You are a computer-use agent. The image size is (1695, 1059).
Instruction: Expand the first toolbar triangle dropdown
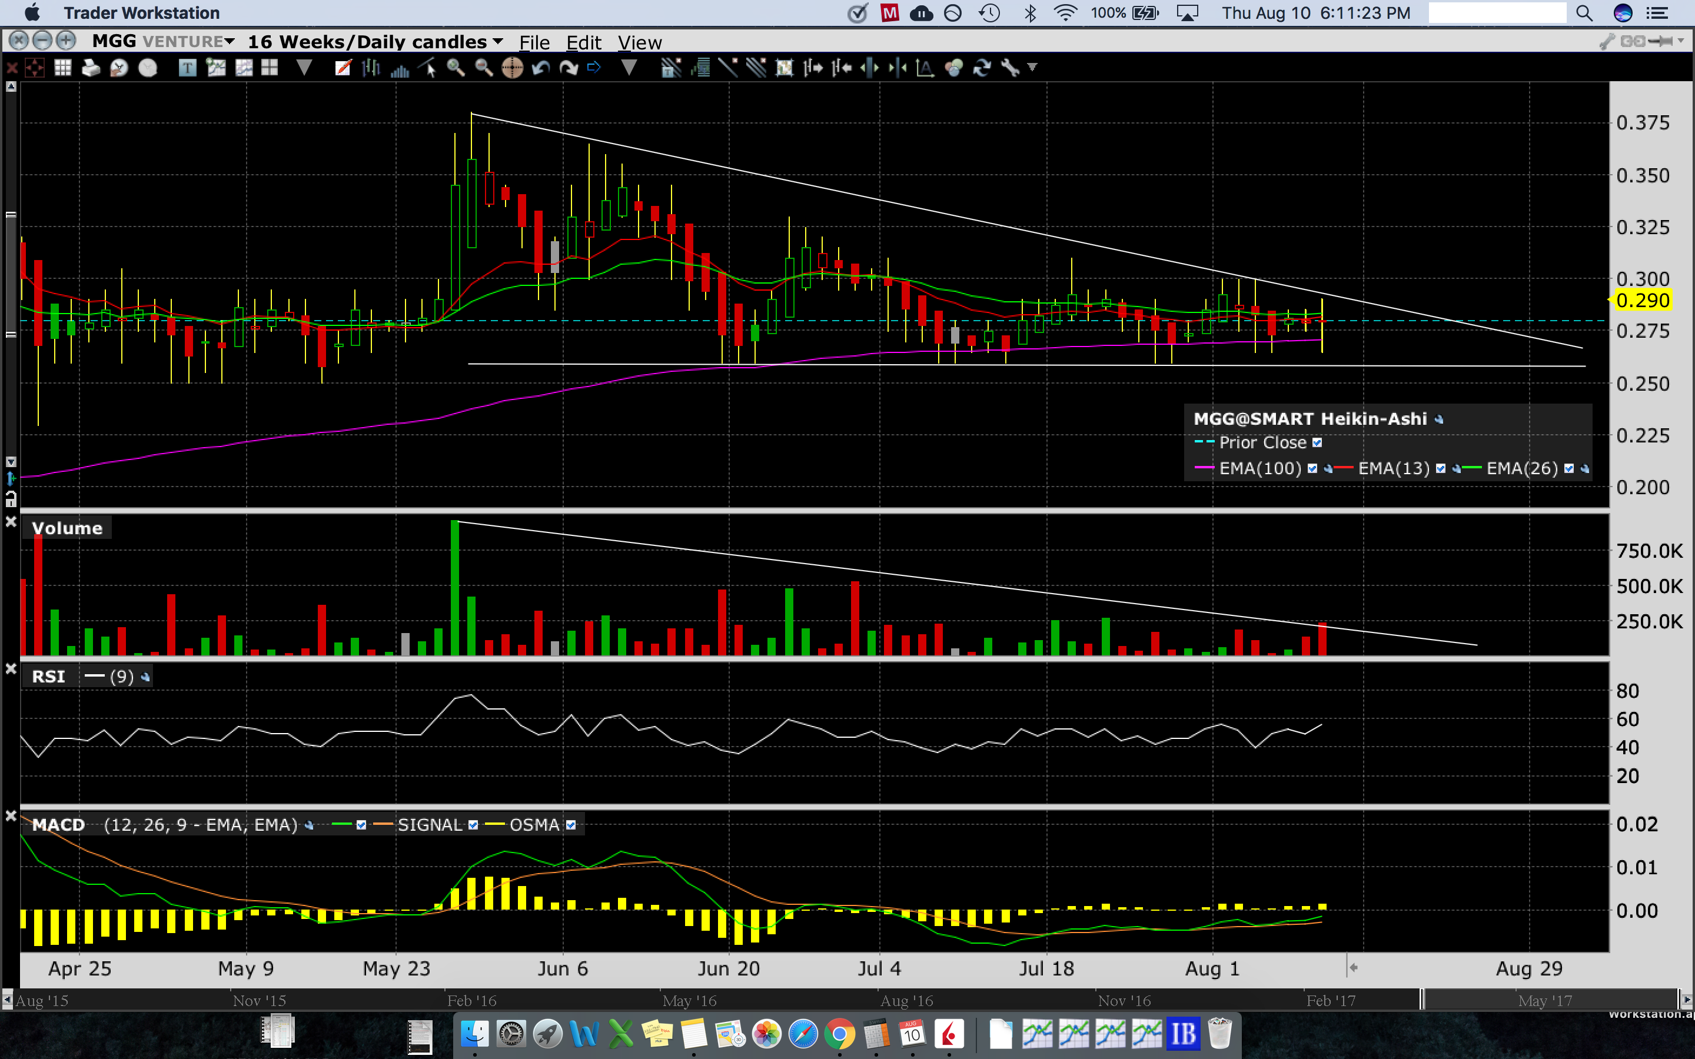click(x=304, y=68)
